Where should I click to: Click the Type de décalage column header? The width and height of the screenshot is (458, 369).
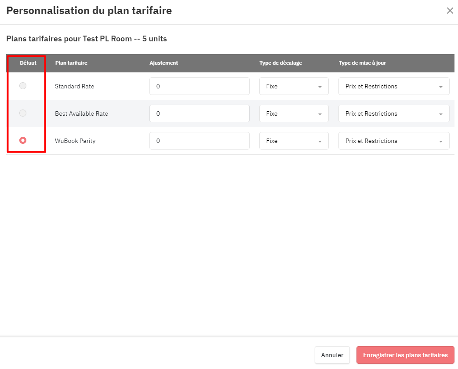(x=281, y=63)
